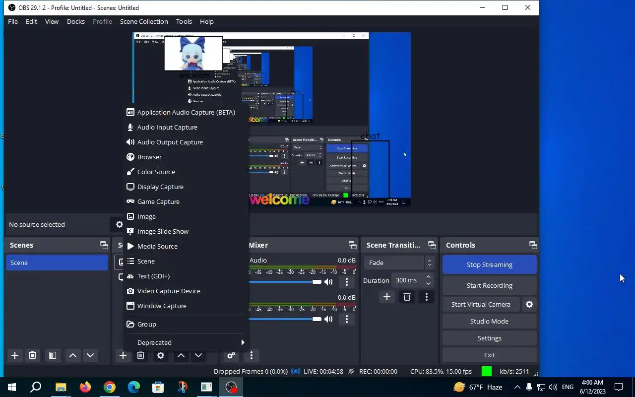Show hidden system tray icons chevron
This screenshot has width=635, height=397.
pyautogui.click(x=517, y=387)
